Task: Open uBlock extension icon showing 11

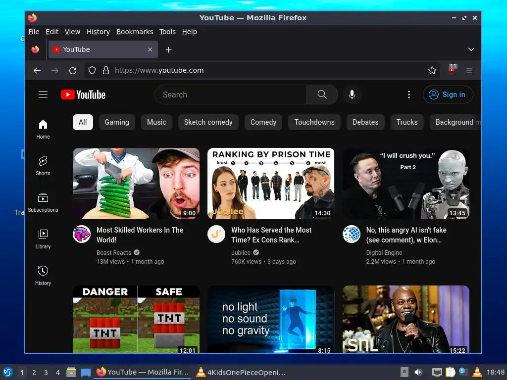Action: point(452,69)
